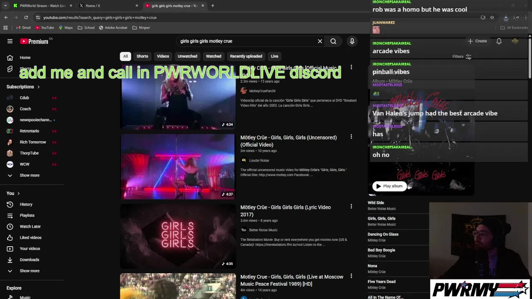
Task: Select the Videos filter chip
Action: point(163,56)
